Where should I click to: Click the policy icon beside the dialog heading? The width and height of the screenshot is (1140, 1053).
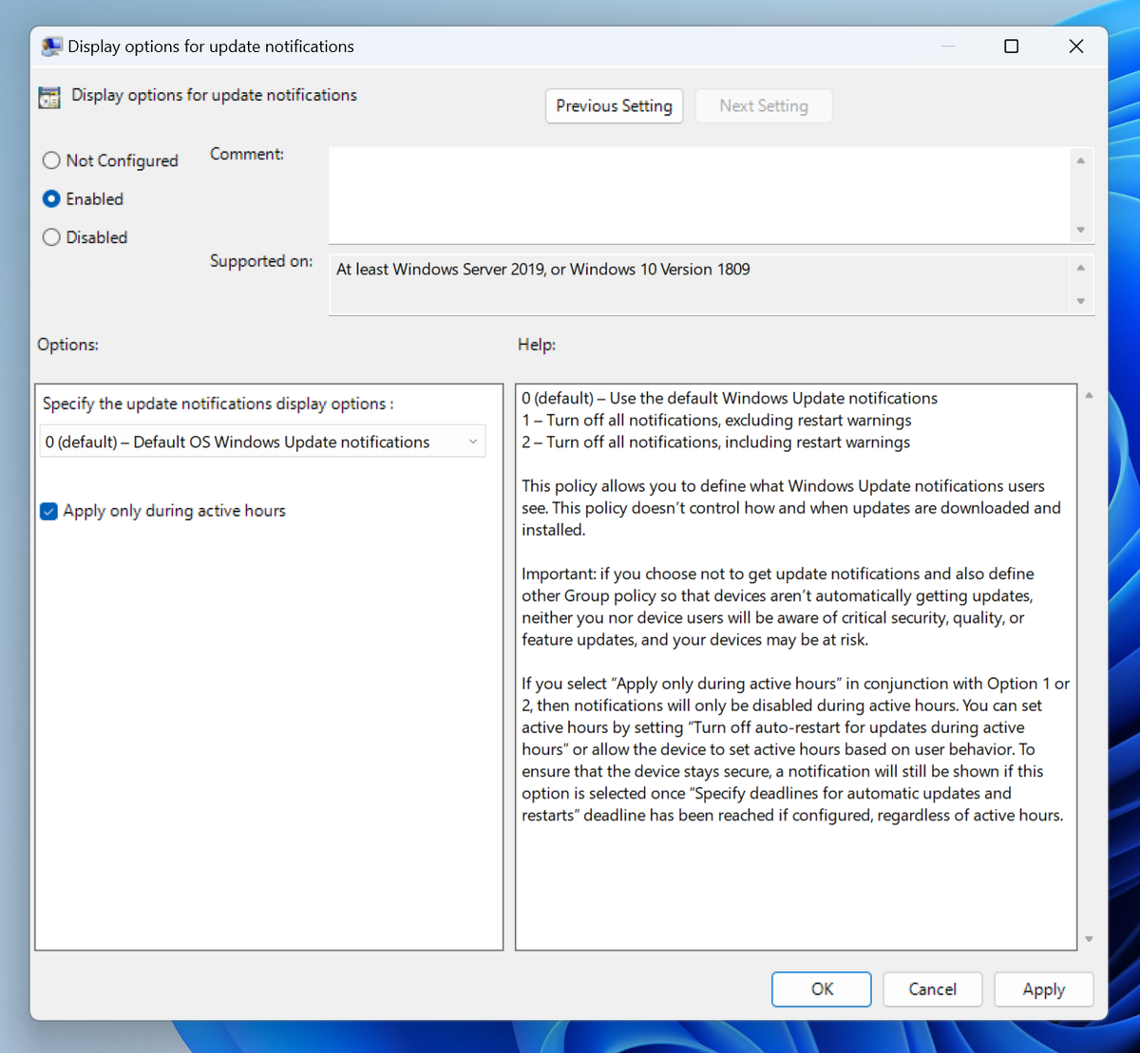tap(48, 97)
